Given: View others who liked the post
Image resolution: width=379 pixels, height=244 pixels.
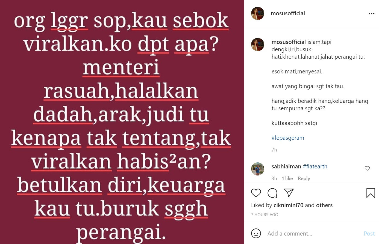Looking at the screenshot, I should click(324, 205).
